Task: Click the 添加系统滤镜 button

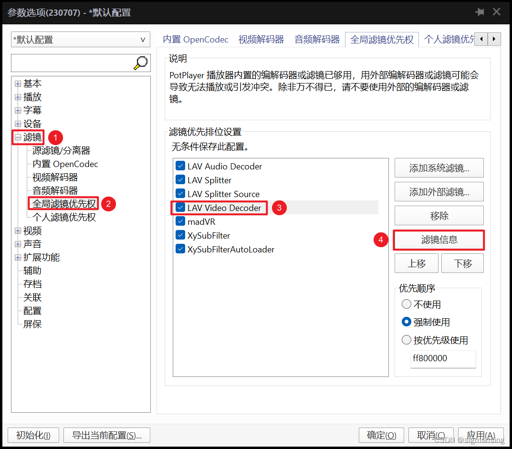Action: click(439, 168)
